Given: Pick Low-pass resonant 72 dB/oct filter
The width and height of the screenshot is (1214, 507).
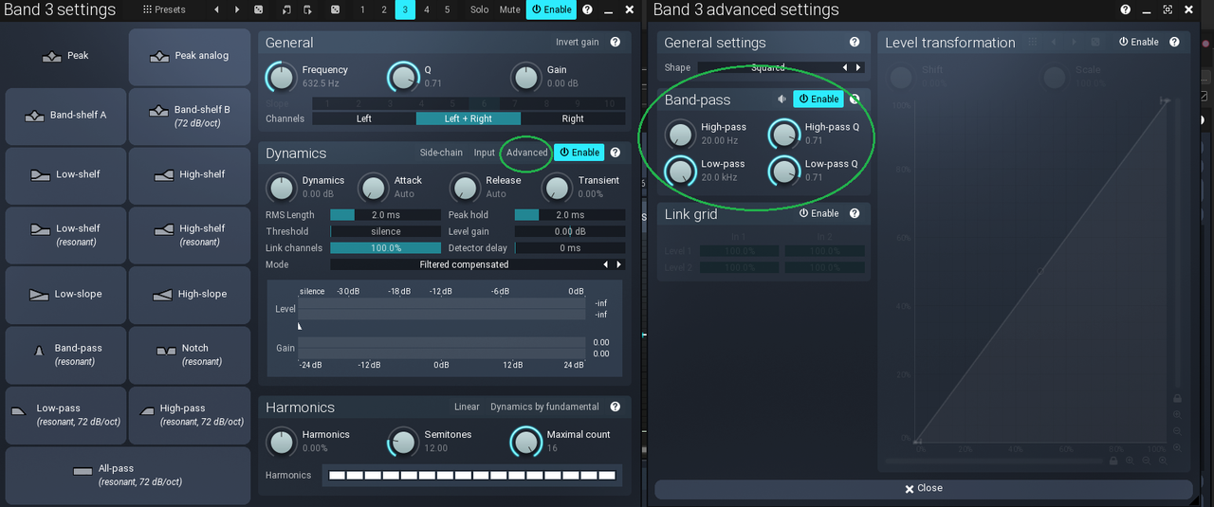Looking at the screenshot, I should [65, 414].
